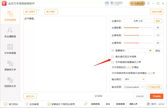Click the 输出目录 path field
This screenshot has height=108, width=167.
132,87
